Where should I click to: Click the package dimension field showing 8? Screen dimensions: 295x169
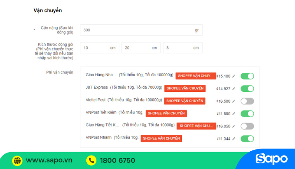coord(183,48)
